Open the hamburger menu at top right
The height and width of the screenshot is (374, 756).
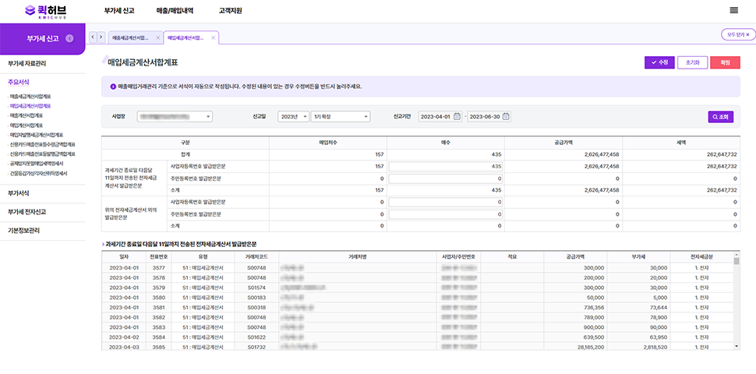coord(733,10)
